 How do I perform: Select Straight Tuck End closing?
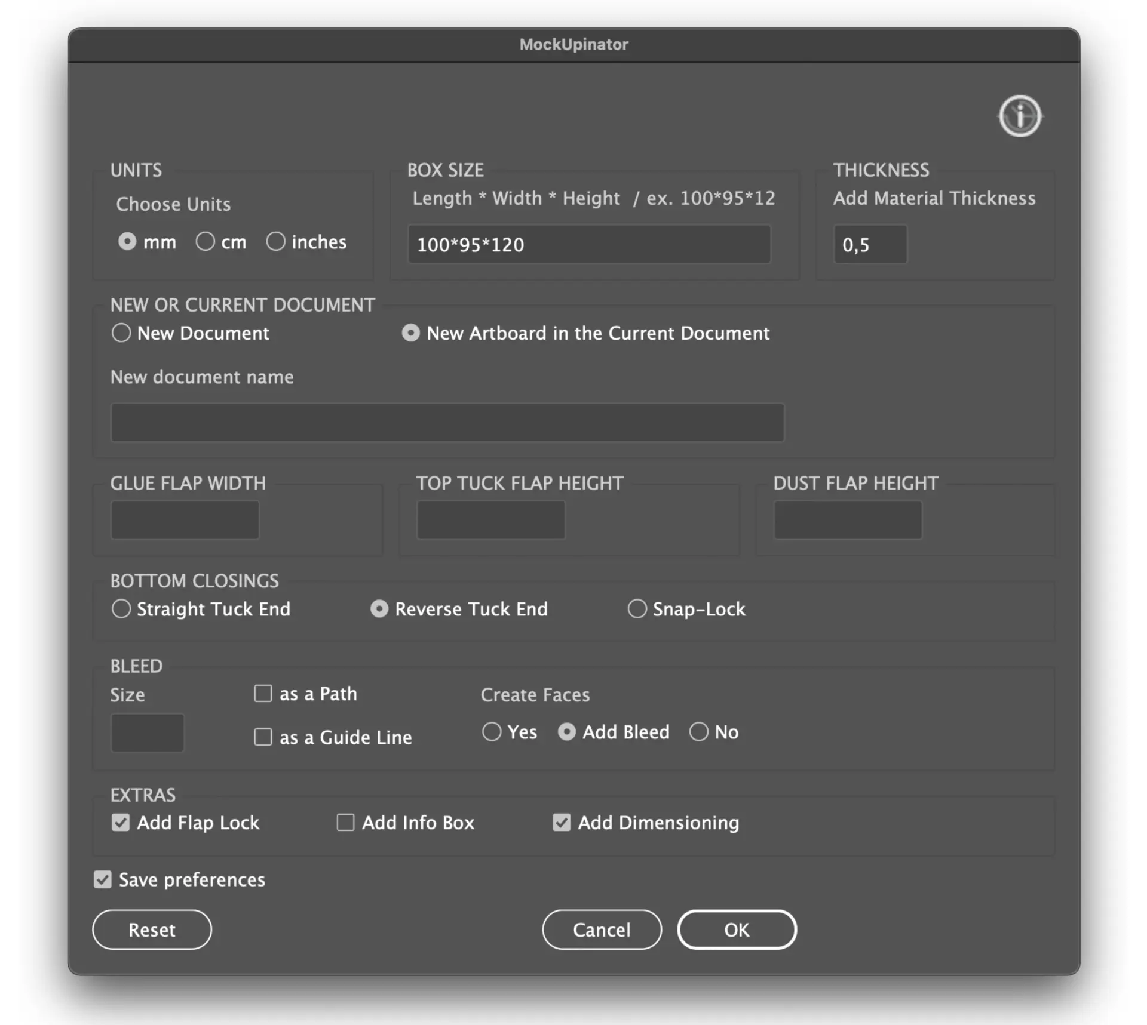pyautogui.click(x=121, y=608)
